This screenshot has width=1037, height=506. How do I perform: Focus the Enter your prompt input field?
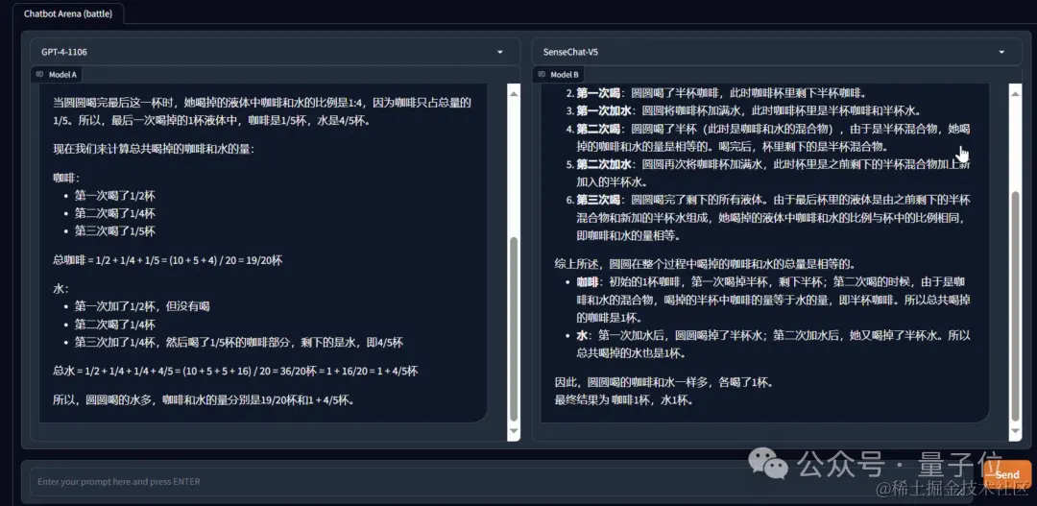502,482
